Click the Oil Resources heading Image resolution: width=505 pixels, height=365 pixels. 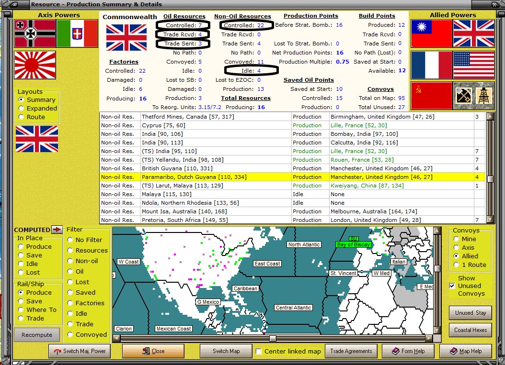click(x=184, y=16)
